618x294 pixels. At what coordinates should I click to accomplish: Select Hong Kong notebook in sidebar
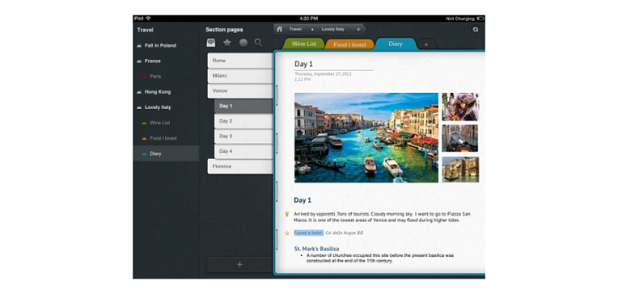(x=157, y=92)
